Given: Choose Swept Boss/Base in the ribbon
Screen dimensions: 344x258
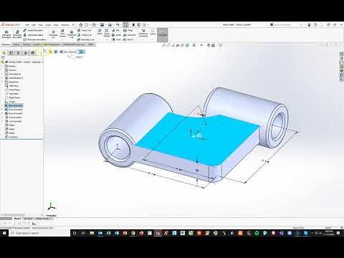Looking at the screenshot, I should click(x=33, y=30).
